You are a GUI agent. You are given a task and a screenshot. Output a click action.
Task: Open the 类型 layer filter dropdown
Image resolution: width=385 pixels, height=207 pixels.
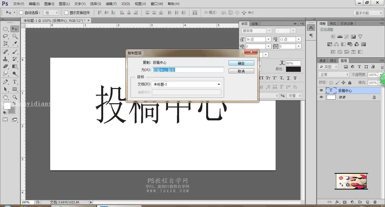point(328,67)
